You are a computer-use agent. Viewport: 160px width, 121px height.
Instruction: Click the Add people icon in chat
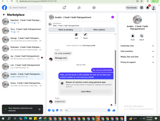click(76, 34)
